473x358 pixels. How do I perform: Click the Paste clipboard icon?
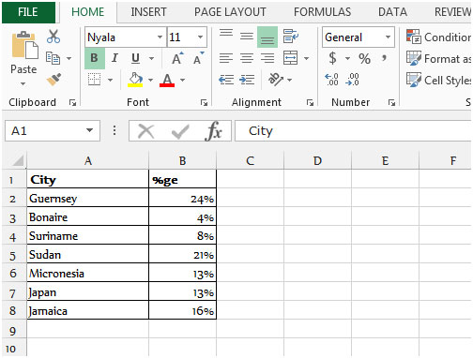click(24, 45)
